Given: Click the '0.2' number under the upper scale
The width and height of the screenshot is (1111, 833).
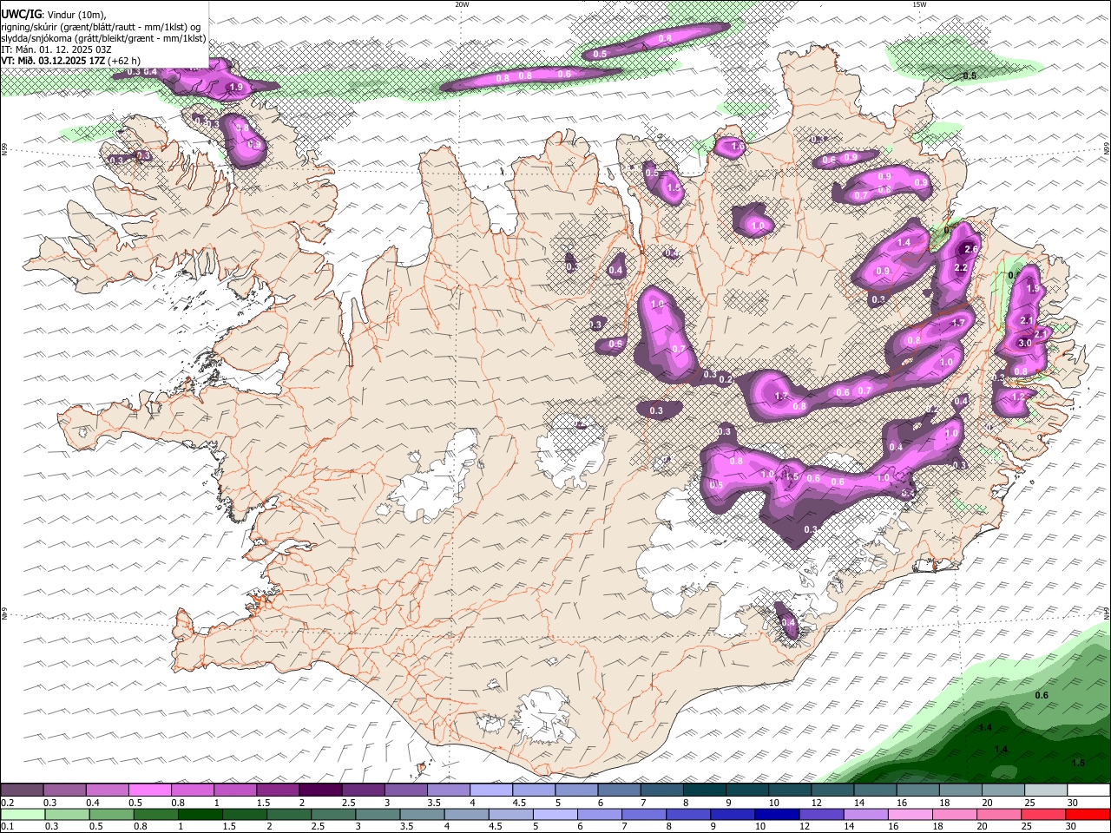Looking at the screenshot, I should (7, 803).
